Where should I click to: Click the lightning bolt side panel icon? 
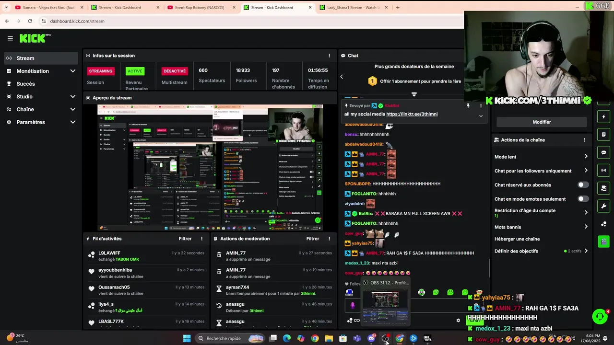click(x=603, y=117)
